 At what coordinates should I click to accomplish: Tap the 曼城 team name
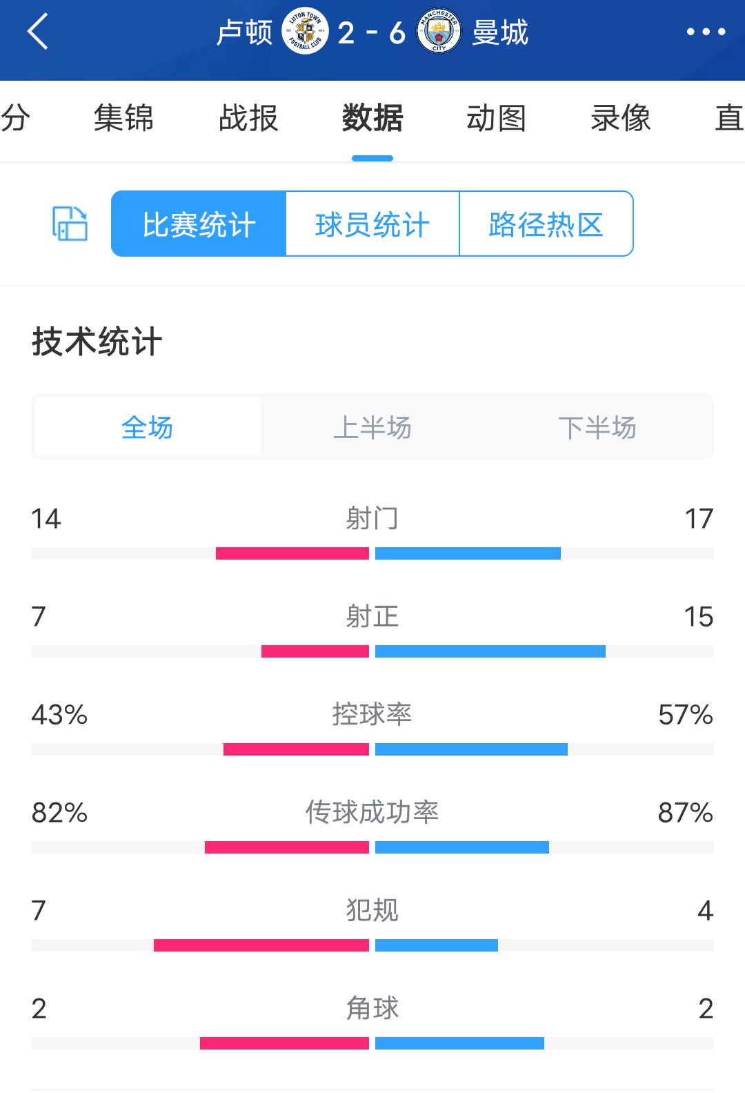pos(500,32)
